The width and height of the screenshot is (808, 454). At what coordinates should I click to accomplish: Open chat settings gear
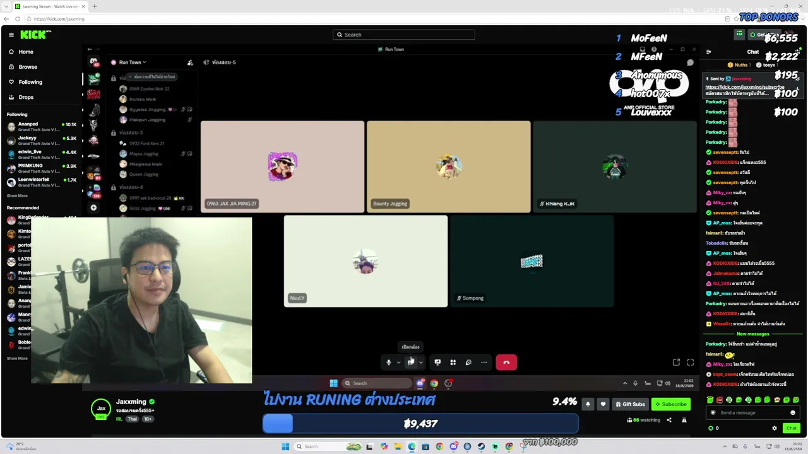coord(775,428)
